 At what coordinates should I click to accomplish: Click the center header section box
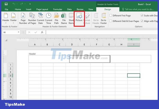(90, 59)
